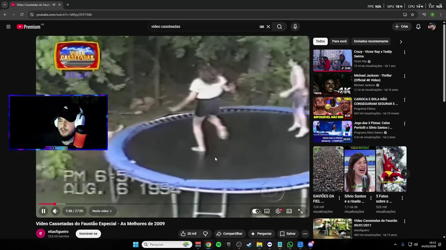Visit the eliasfigueiro channel name
446x250 pixels.
point(58,232)
